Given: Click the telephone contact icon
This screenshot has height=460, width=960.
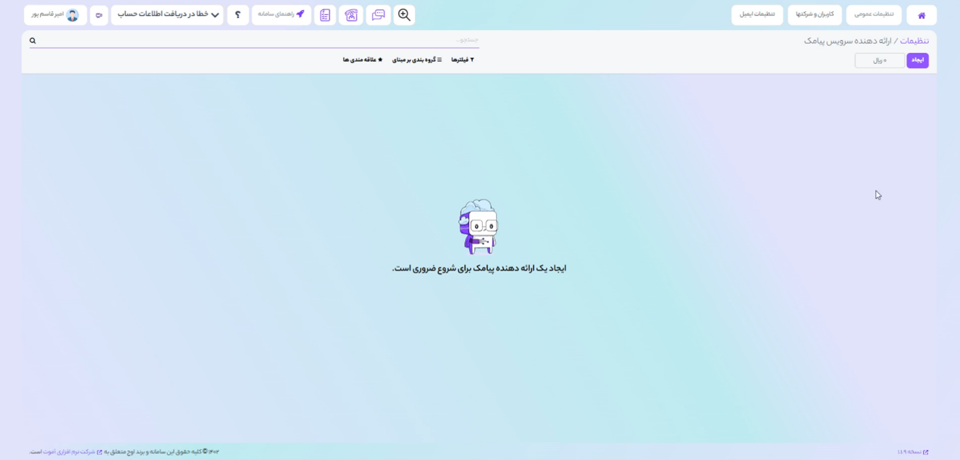Looking at the screenshot, I should 351,15.
